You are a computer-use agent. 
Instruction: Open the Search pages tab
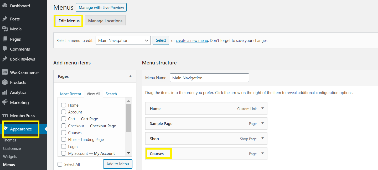(111, 94)
